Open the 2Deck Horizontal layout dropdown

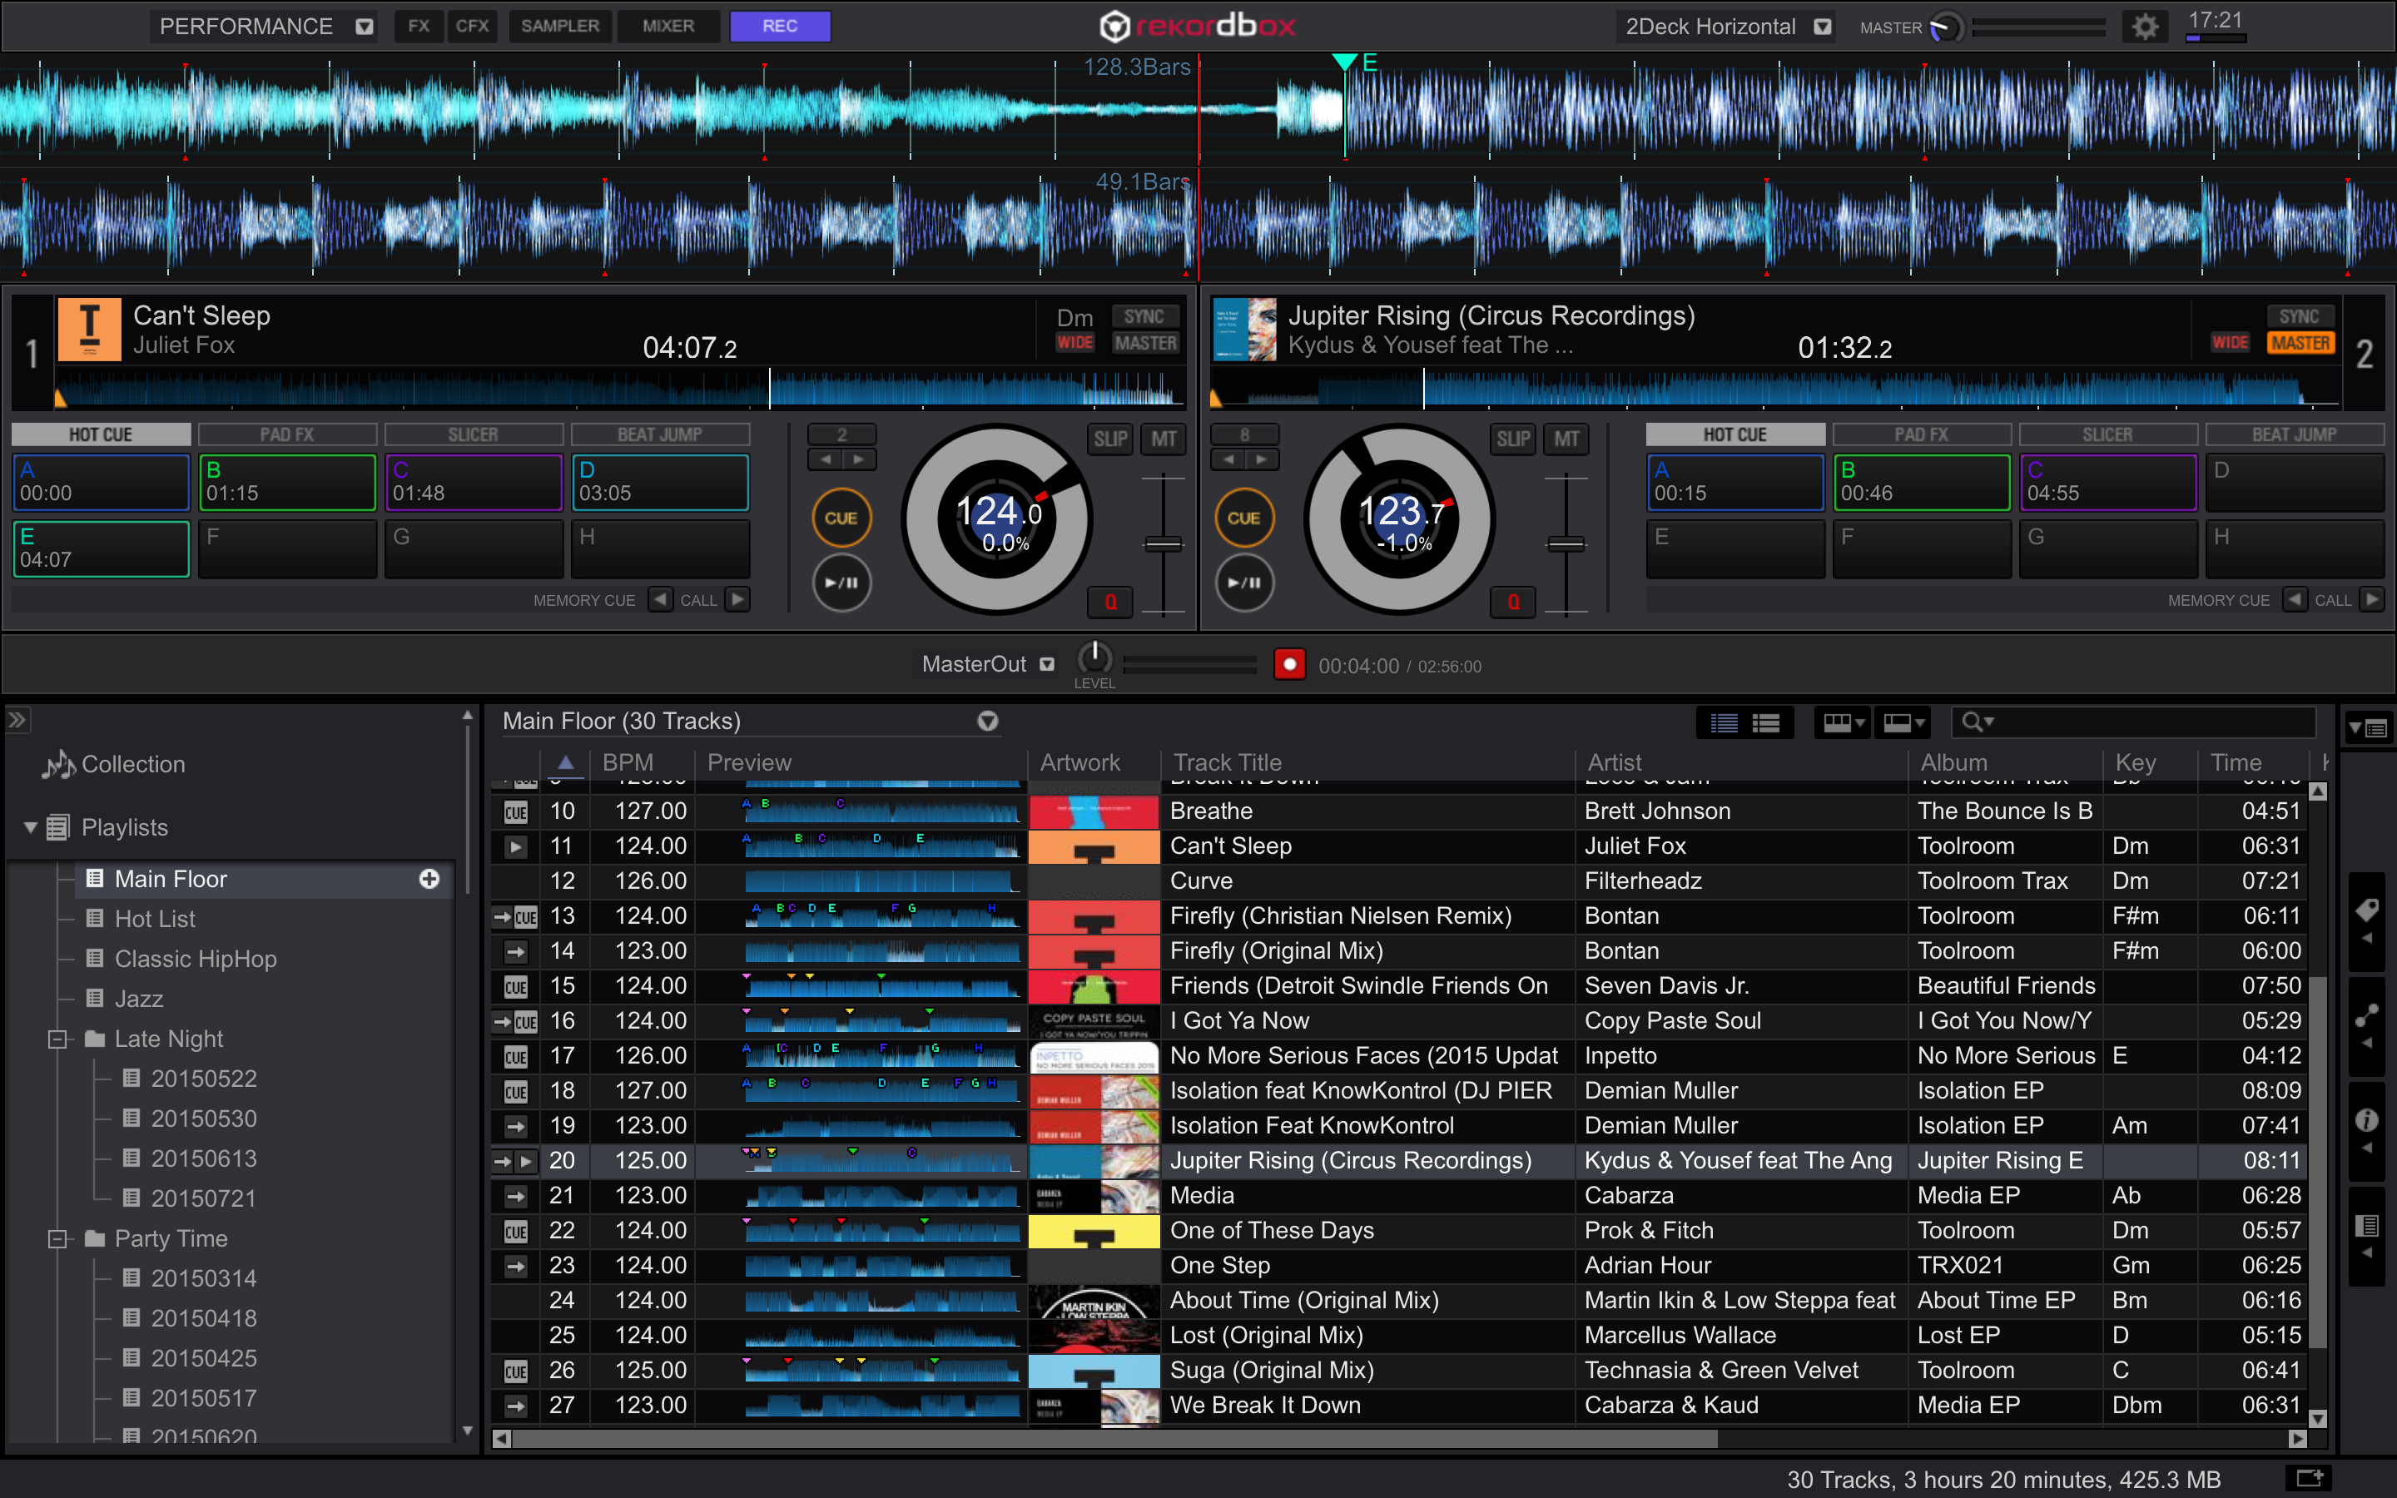click(x=1823, y=27)
